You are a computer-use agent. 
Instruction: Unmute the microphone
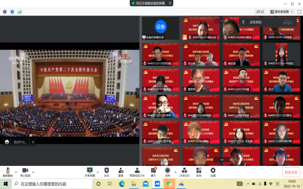(x=7, y=171)
